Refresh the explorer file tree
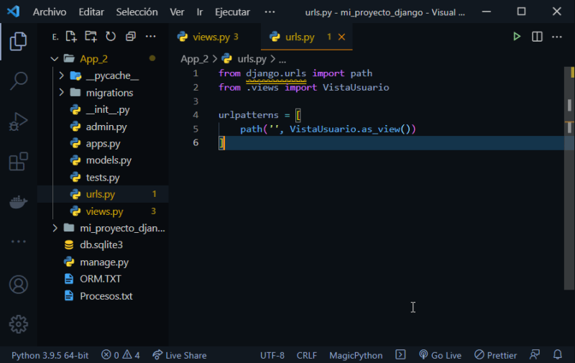The width and height of the screenshot is (575, 363). [x=111, y=37]
